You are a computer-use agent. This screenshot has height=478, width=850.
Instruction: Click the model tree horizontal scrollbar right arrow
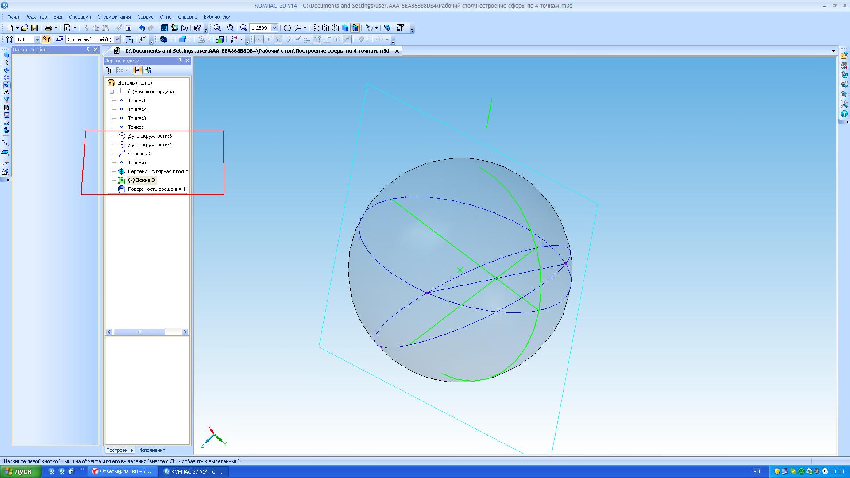coord(185,332)
